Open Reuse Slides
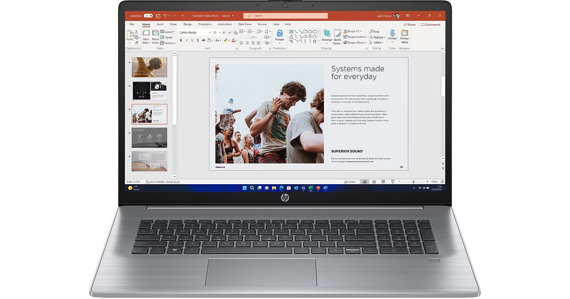Image resolution: width=570 pixels, height=299 pixels. 155,37
